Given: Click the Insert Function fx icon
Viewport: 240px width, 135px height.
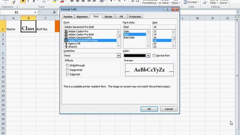Looking at the screenshot, I should coord(54,12).
